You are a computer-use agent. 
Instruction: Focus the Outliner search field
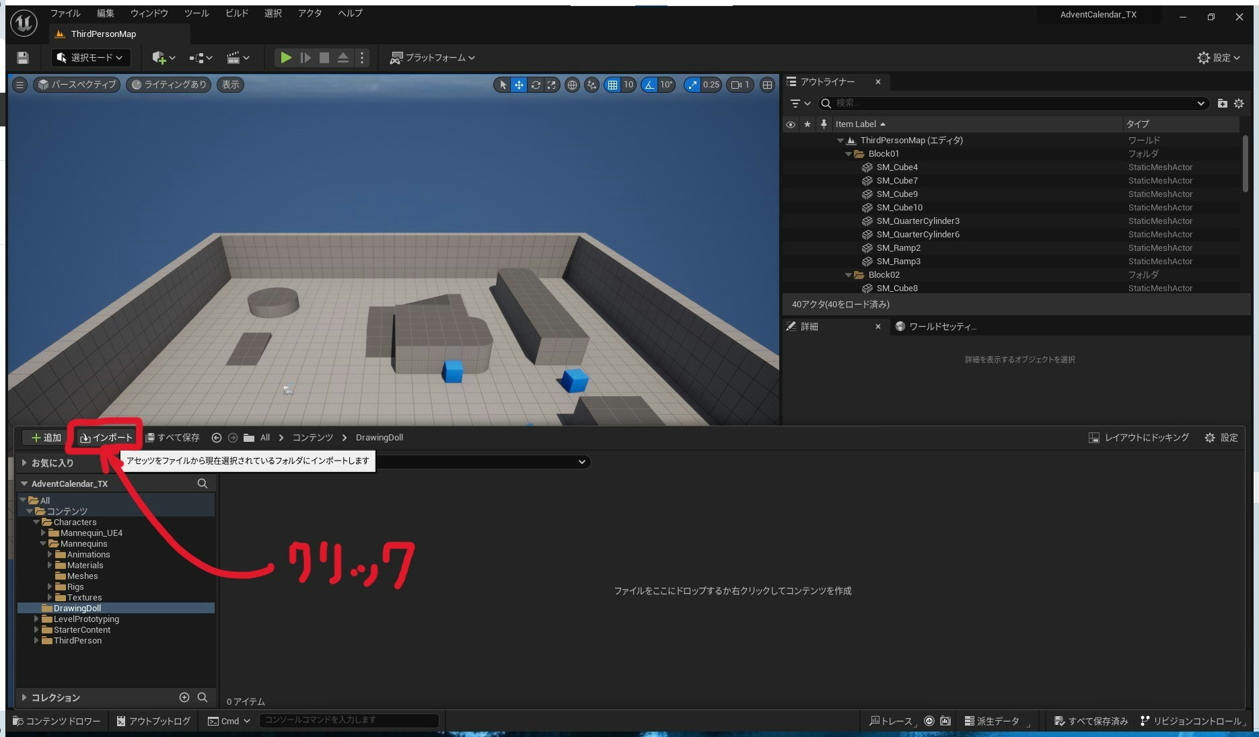coord(1012,104)
